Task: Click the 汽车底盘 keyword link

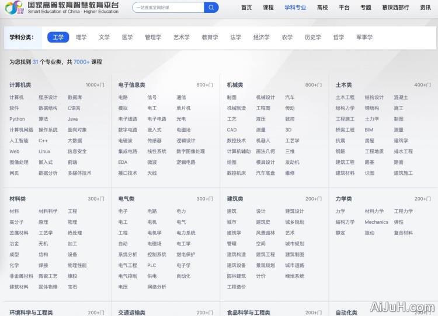Action: click(x=265, y=173)
